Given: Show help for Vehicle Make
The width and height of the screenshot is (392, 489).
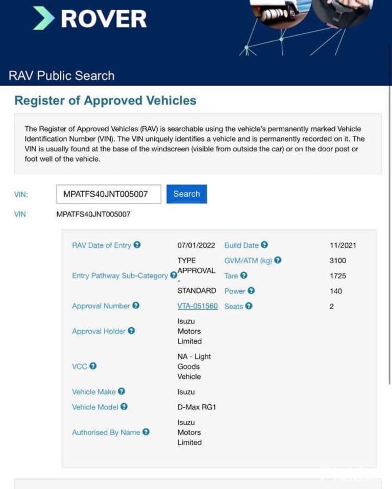Looking at the screenshot, I should 121,391.
